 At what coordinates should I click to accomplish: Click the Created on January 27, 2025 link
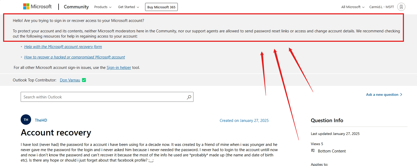pos(244,120)
